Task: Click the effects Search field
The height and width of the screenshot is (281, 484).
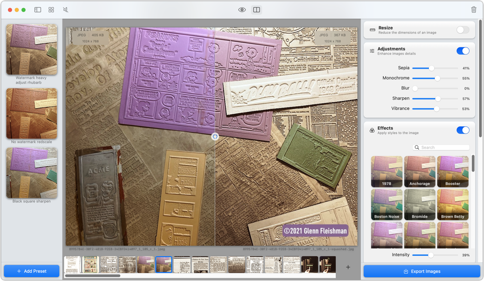Action: coord(441,147)
